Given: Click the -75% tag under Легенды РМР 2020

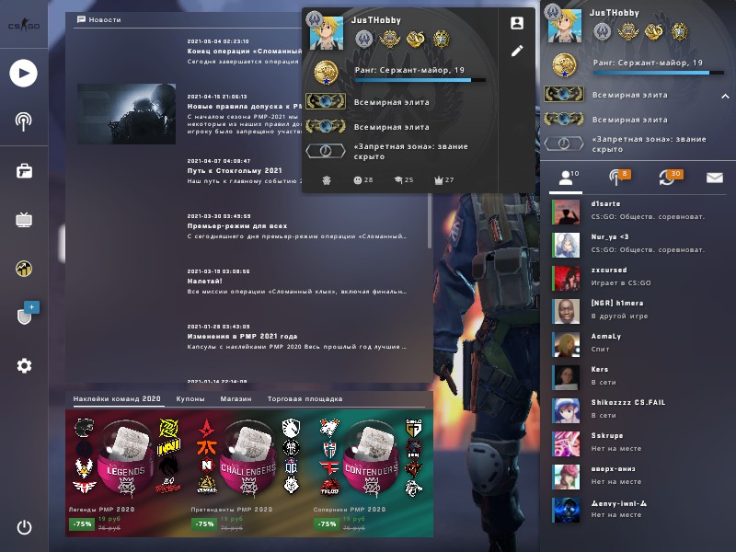Looking at the screenshot, I should click(82, 523).
